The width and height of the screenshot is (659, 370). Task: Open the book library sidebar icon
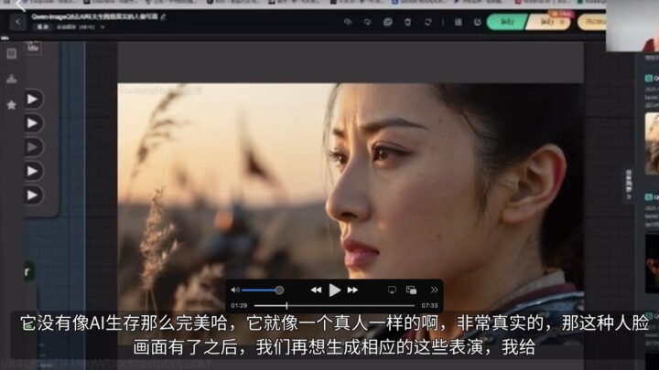click(11, 54)
